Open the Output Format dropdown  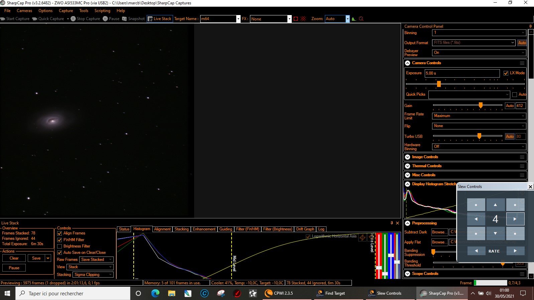pos(474,43)
